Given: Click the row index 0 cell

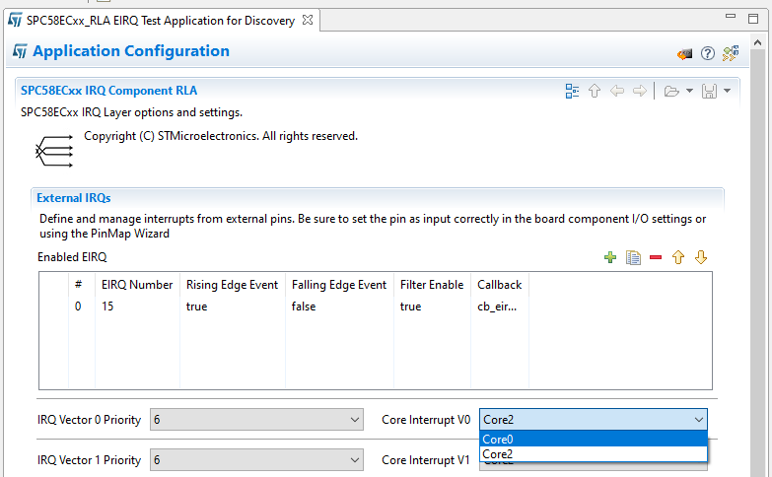Looking at the screenshot, I should 81,307.
